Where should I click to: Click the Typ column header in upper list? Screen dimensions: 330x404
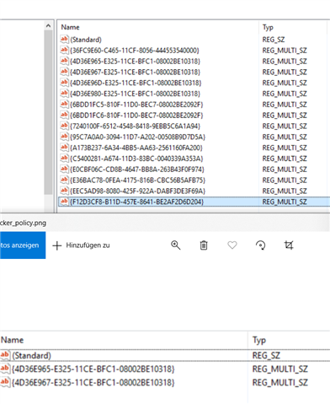[x=268, y=27]
